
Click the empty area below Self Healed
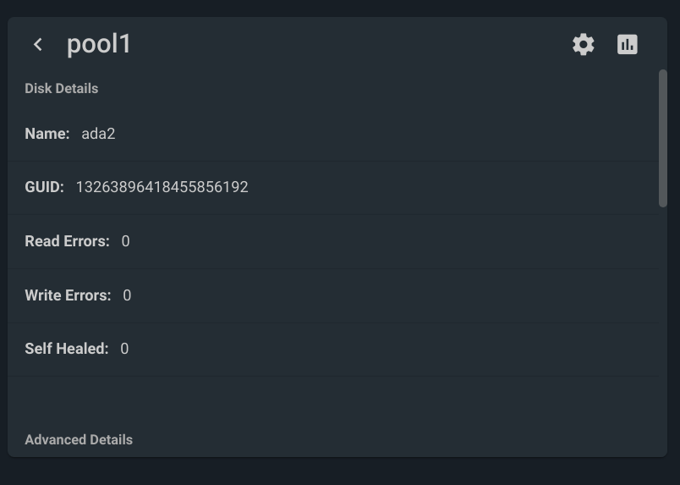point(333,402)
